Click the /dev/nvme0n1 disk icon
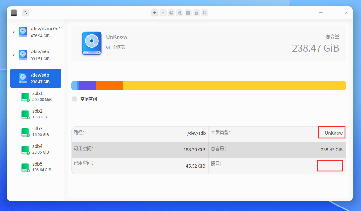Viewport: 361px width, 211px height. click(23, 32)
